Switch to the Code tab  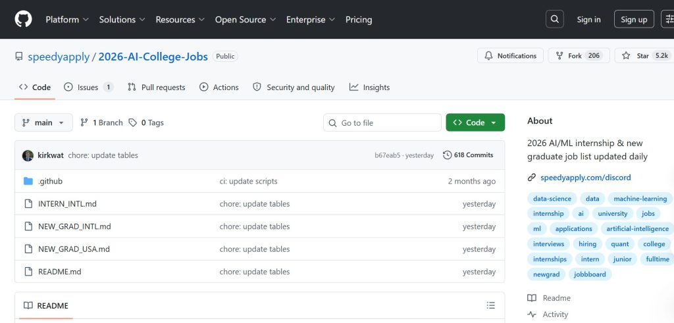pyautogui.click(x=35, y=87)
